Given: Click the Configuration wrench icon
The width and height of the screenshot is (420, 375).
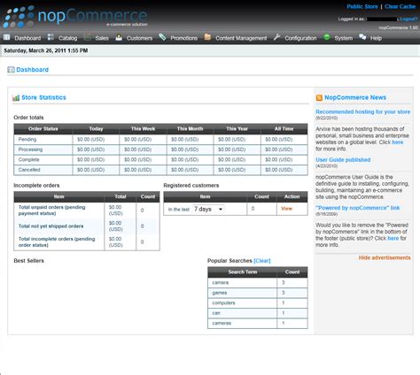Looking at the screenshot, I should 276,37.
